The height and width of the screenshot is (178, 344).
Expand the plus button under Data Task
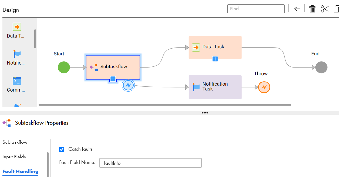(x=215, y=59)
